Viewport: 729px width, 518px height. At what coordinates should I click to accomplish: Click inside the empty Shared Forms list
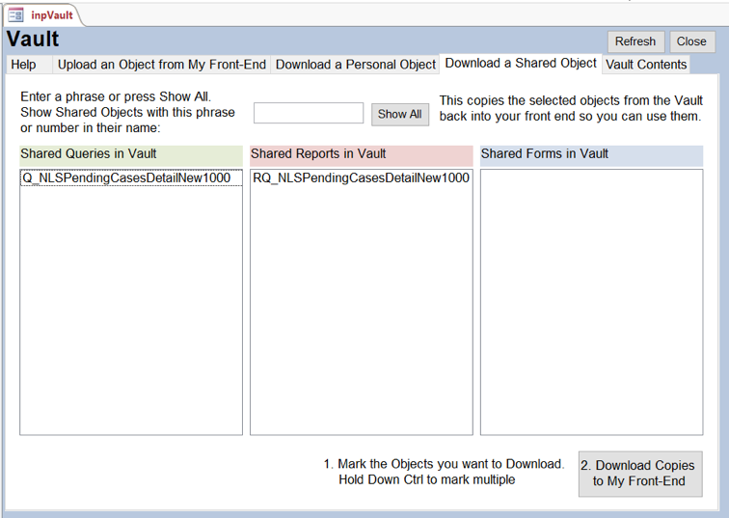591,301
